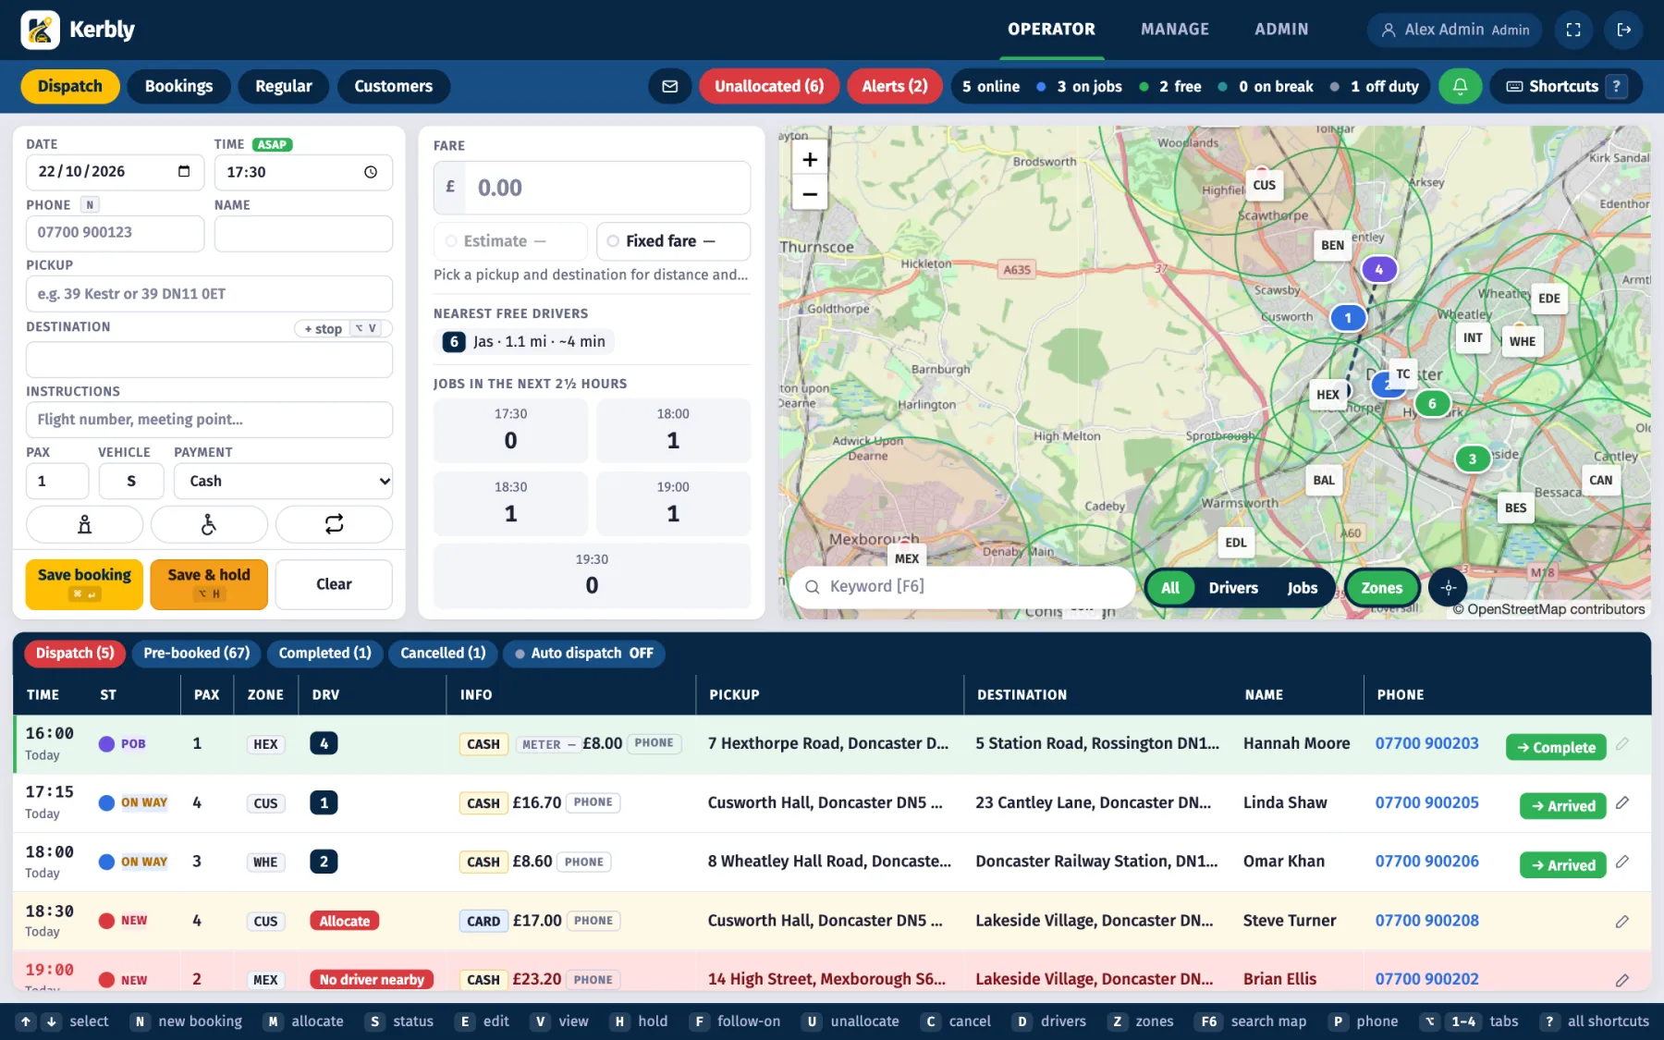
Task: Click the vehicle type S field
Action: tap(131, 481)
